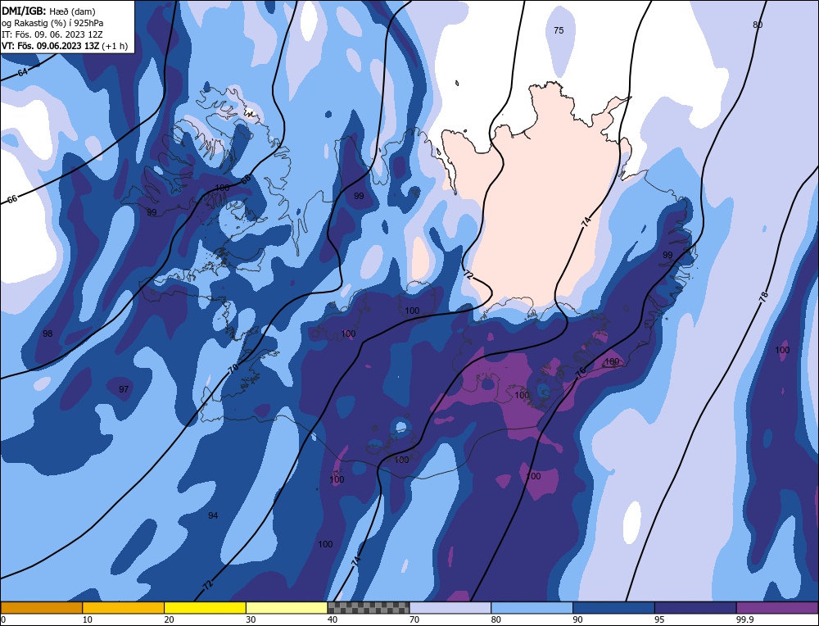Click the 'IT: Fös. 09. 06. 2023 12Z' line
This screenshot has width=819, height=626.
pos(52,34)
